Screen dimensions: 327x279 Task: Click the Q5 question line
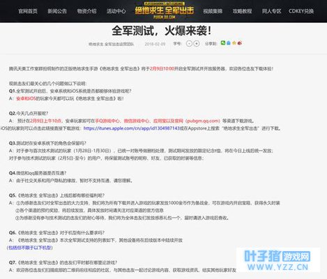point(56,195)
